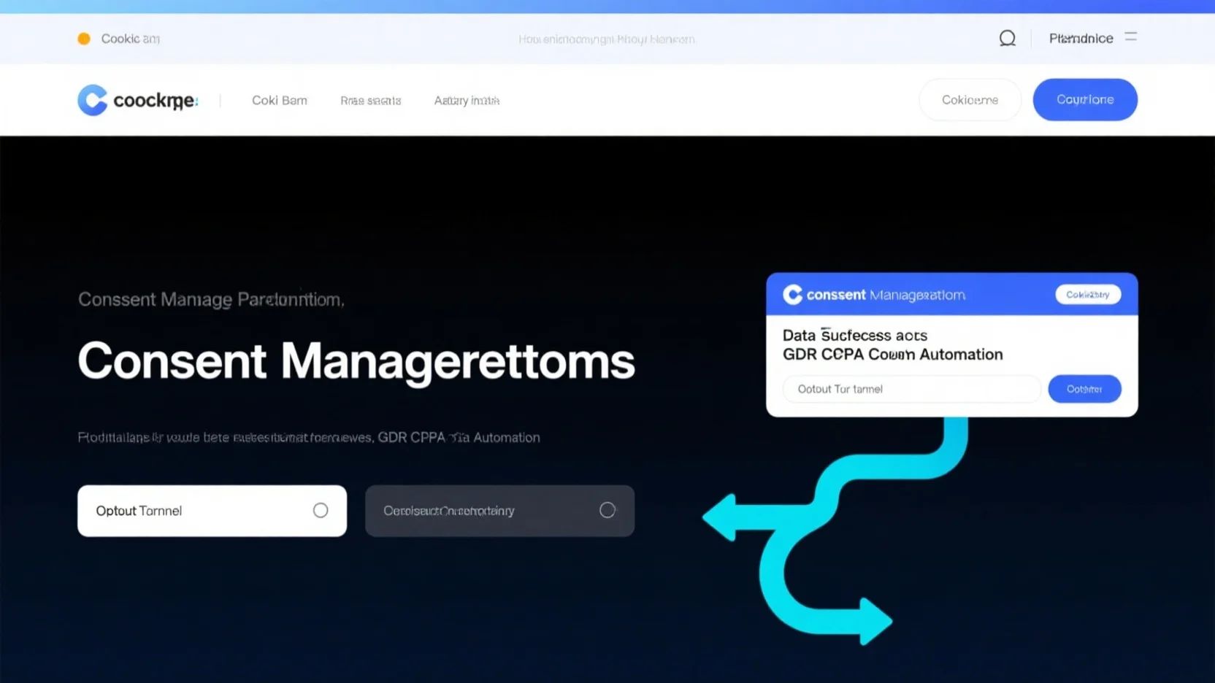Click the GDR CCPA Automation heading in card
Screen dimensions: 1215x683
click(x=892, y=355)
